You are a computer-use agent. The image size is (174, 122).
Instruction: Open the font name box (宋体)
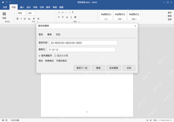point(21,13)
